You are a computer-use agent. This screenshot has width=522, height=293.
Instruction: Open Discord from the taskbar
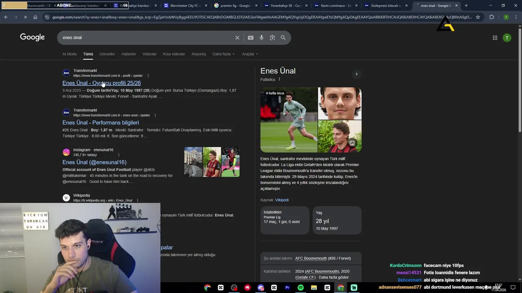pos(261,287)
